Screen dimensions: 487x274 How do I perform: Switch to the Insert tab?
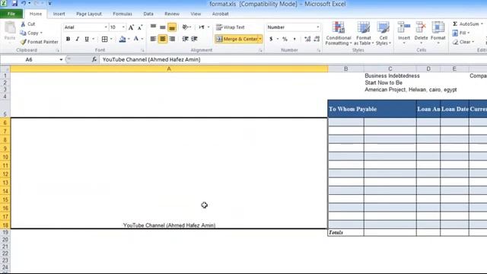[59, 14]
